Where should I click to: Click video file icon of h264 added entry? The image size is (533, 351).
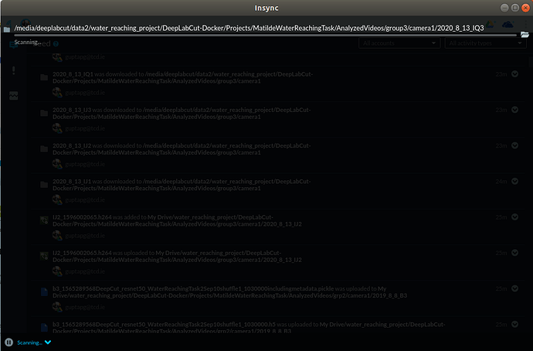tap(44, 220)
